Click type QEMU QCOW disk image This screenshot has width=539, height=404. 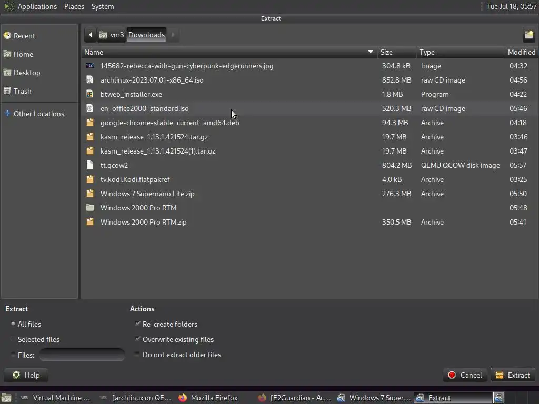460,165
